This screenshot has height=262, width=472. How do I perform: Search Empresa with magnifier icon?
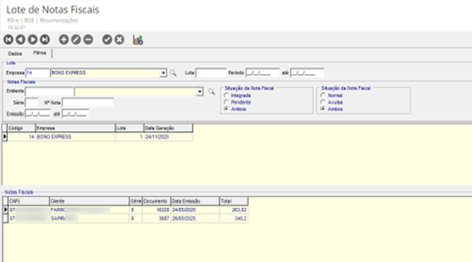point(173,73)
